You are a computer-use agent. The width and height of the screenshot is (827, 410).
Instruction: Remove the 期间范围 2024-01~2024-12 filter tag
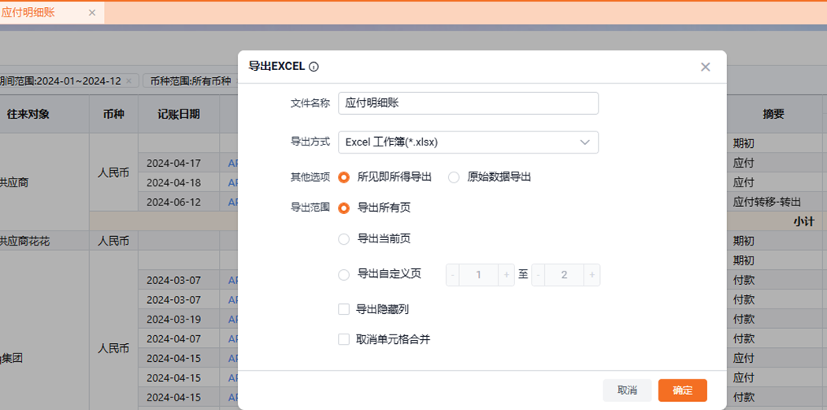[x=128, y=81]
